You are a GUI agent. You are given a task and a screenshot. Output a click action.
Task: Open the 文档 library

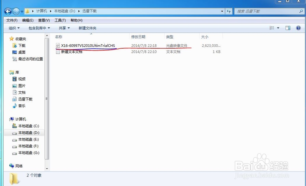(x=22, y=92)
